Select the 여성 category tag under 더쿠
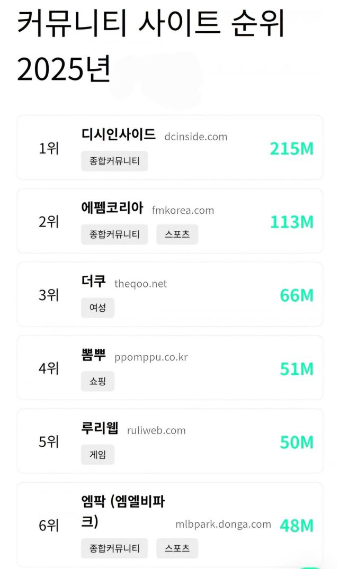This screenshot has height=569, width=339. (x=97, y=308)
